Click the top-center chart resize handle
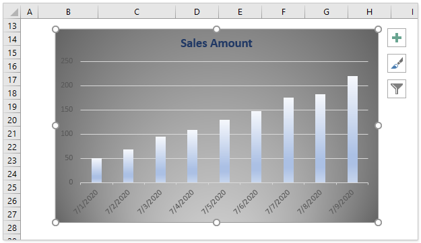The width and height of the screenshot is (421, 243). click(x=216, y=29)
